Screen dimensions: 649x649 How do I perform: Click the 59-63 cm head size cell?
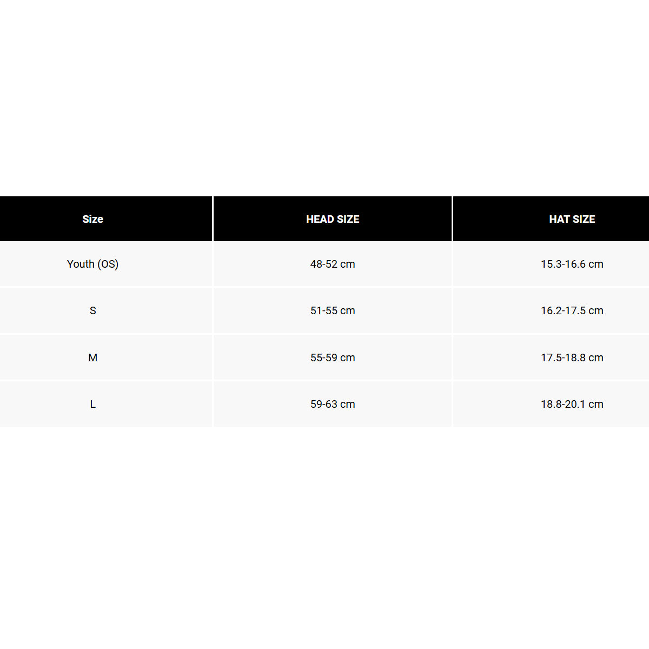click(333, 404)
